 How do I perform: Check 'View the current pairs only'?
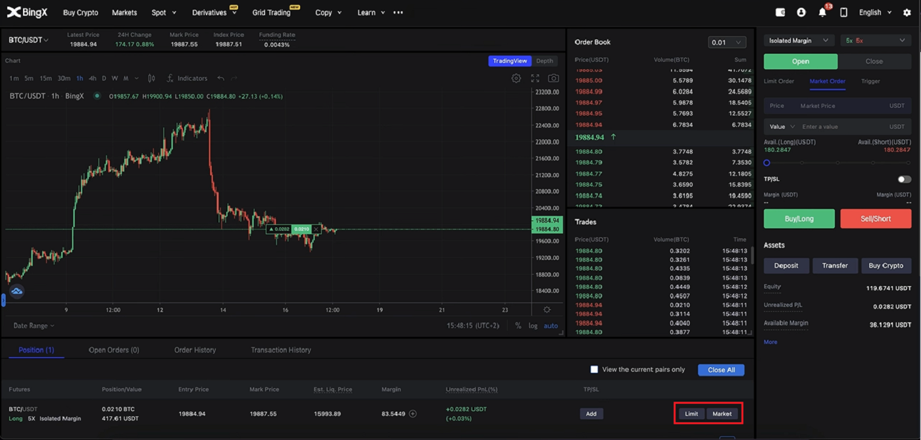pyautogui.click(x=594, y=370)
